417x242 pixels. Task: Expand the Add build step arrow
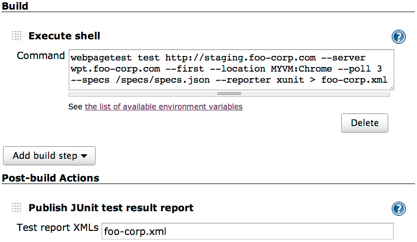pyautogui.click(x=84, y=156)
